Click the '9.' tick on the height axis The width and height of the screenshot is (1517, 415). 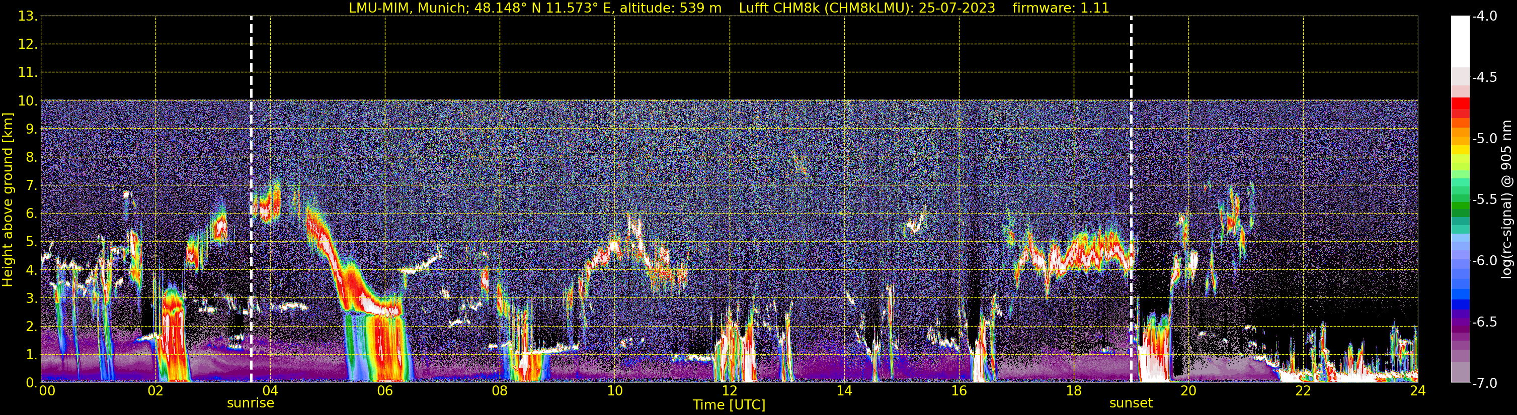(32, 129)
